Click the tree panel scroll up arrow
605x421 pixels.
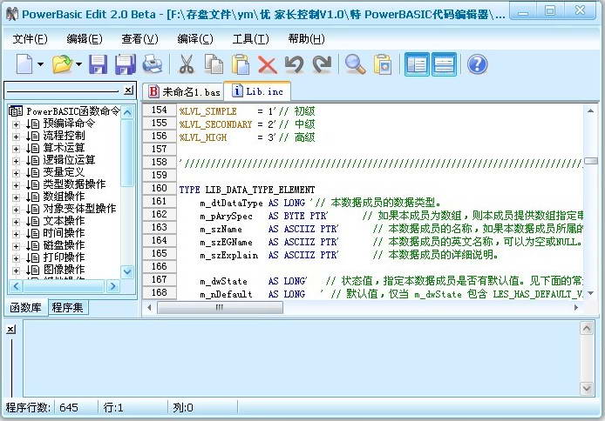[x=127, y=112]
